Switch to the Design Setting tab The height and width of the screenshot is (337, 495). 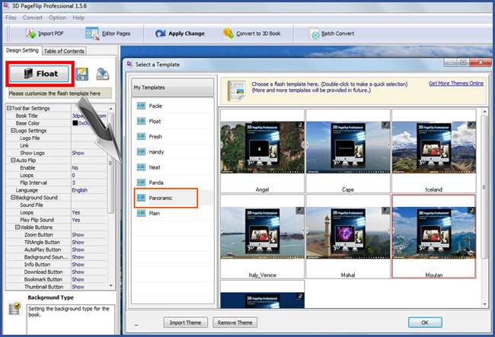point(22,50)
